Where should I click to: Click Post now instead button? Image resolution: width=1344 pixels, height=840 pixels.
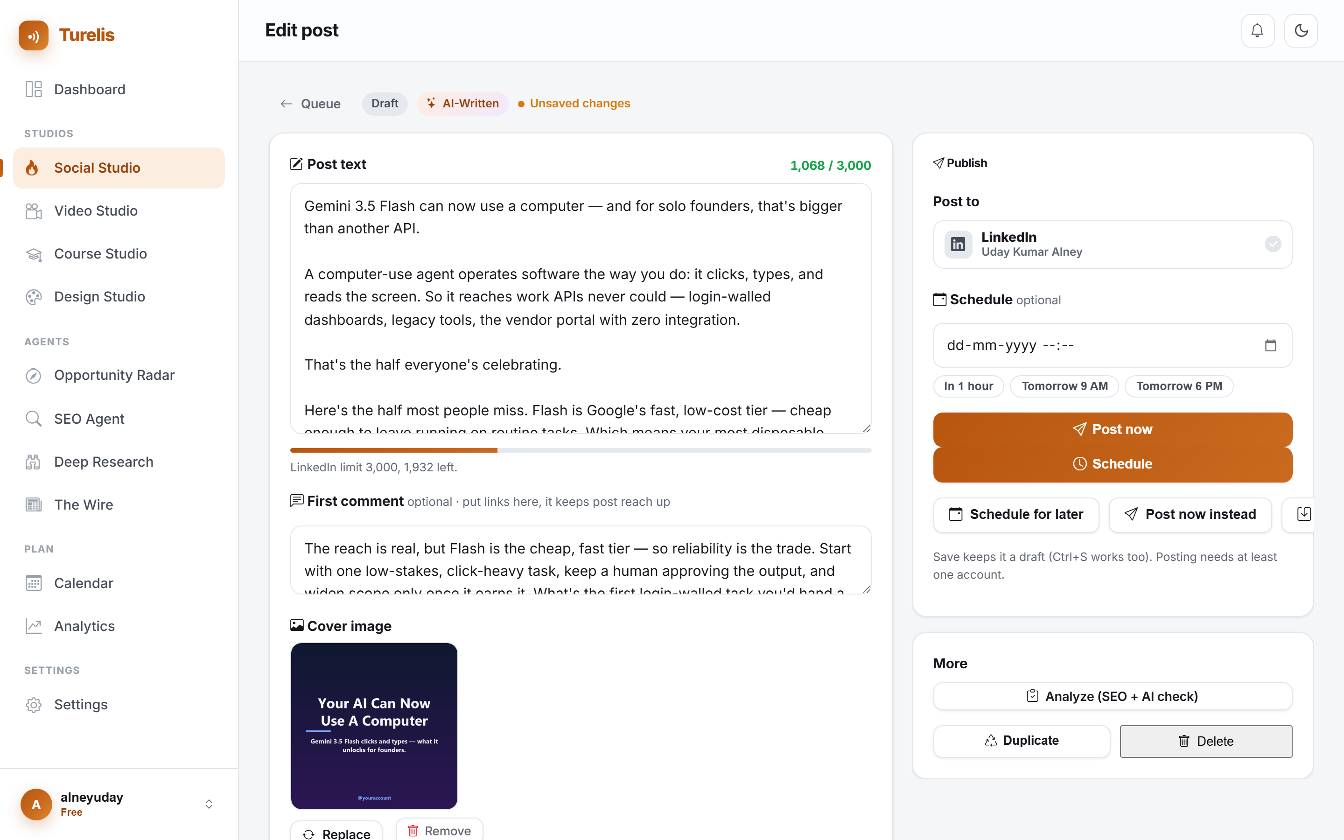(1190, 514)
